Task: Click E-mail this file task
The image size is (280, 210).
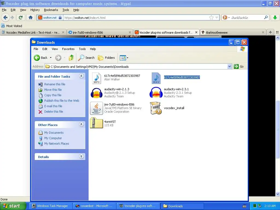Action: pos(53,106)
